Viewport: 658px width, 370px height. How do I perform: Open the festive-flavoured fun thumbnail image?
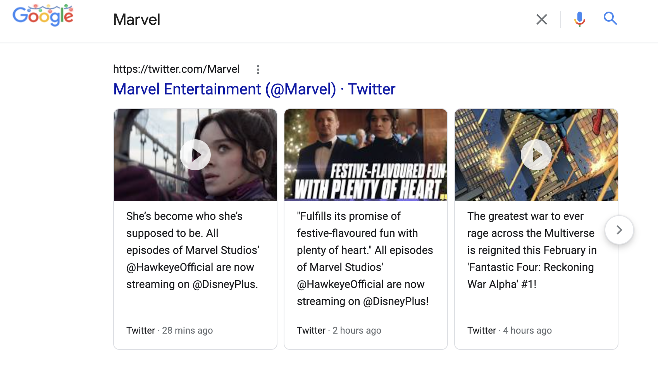(x=366, y=155)
